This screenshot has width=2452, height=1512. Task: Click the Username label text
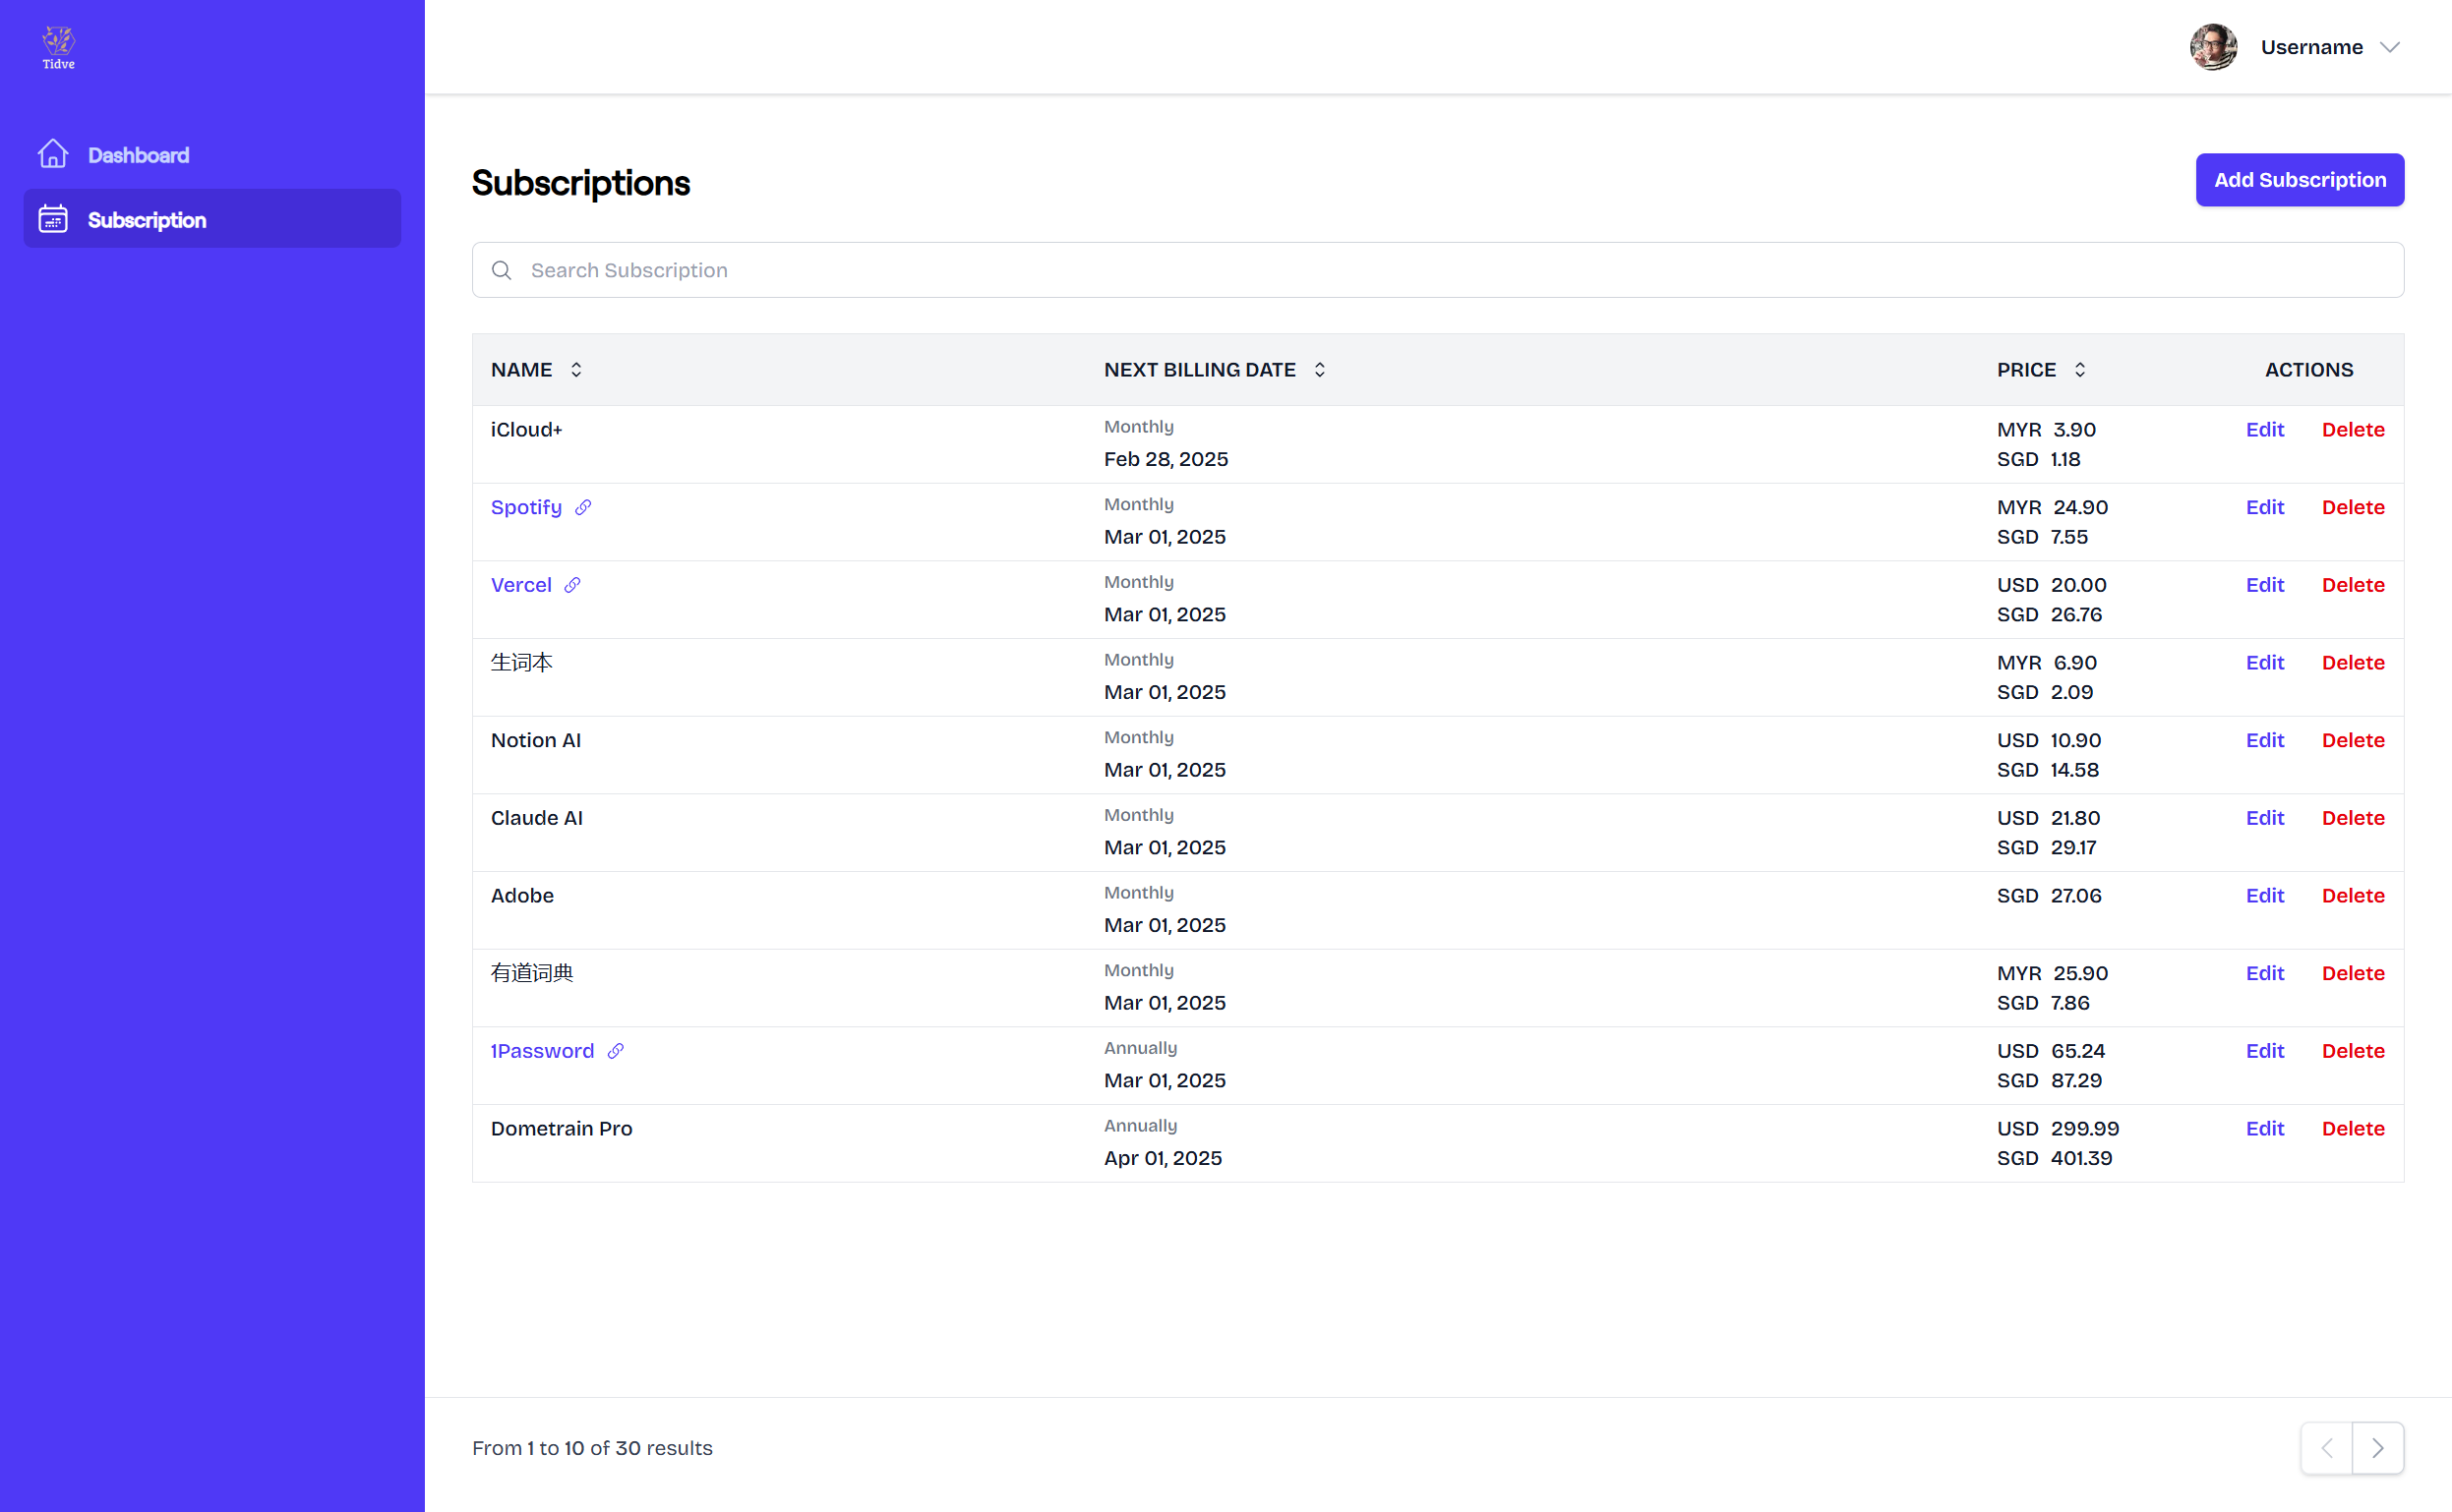pyautogui.click(x=2311, y=47)
